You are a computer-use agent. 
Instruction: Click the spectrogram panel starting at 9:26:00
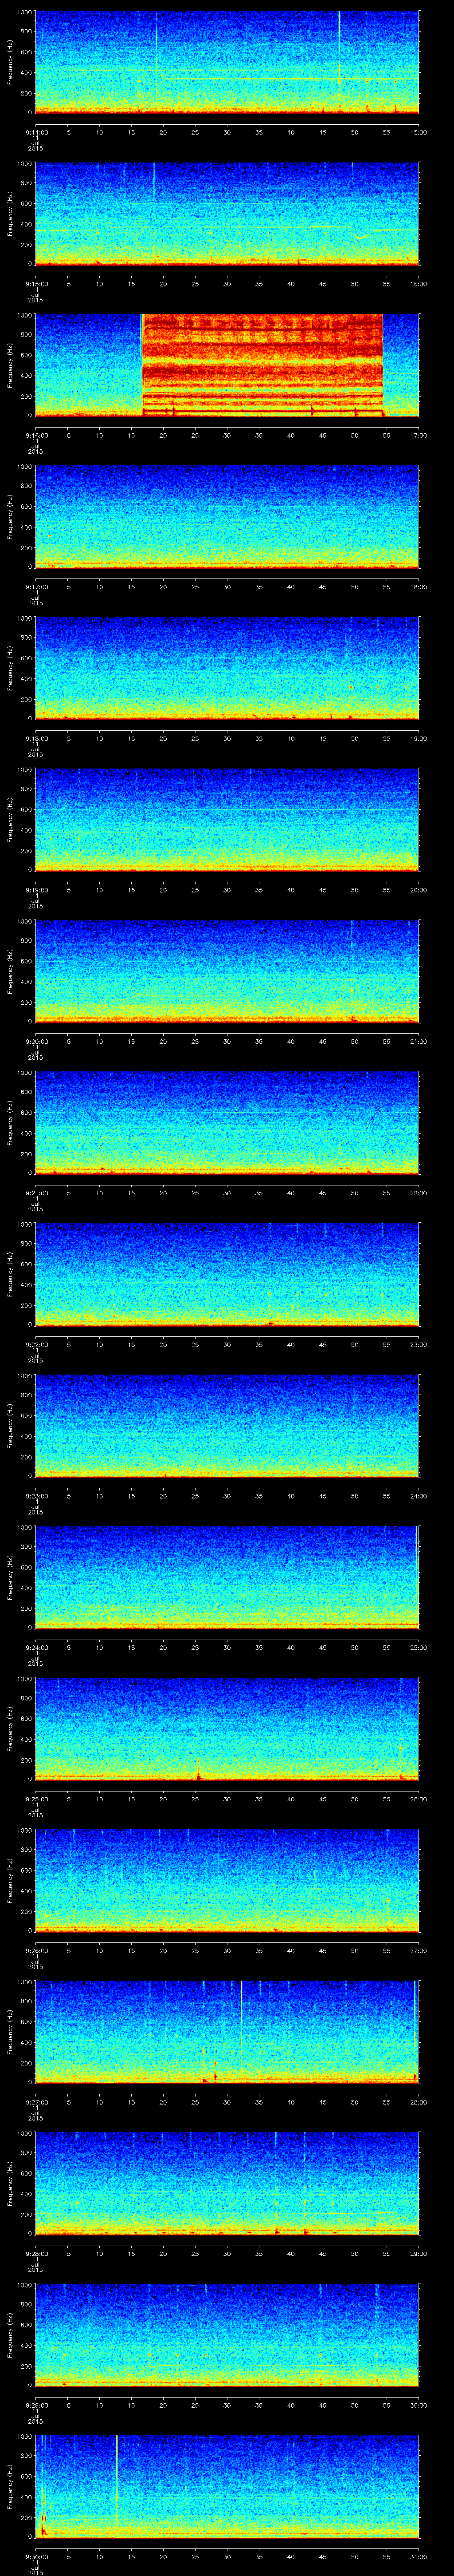point(227,1880)
